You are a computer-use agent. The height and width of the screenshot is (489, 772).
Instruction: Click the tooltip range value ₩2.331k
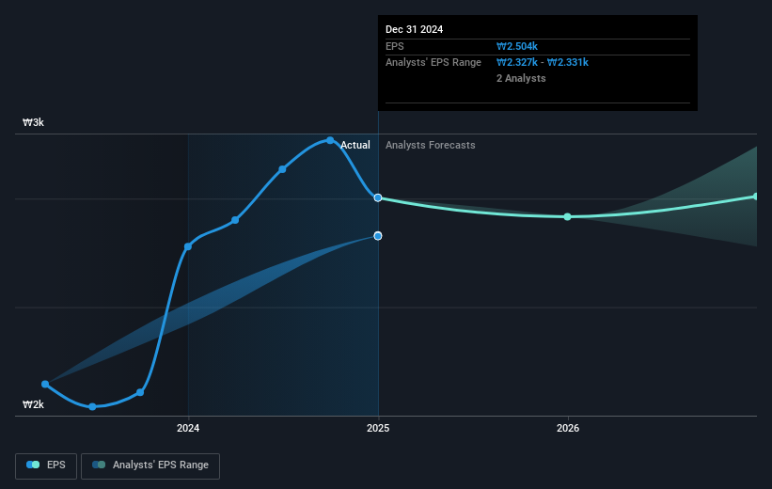click(x=568, y=62)
